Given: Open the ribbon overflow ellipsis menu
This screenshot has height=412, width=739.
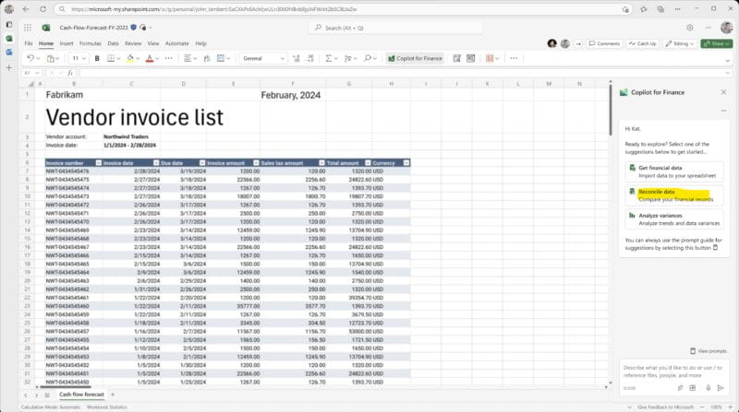Looking at the screenshot, I should (514, 58).
